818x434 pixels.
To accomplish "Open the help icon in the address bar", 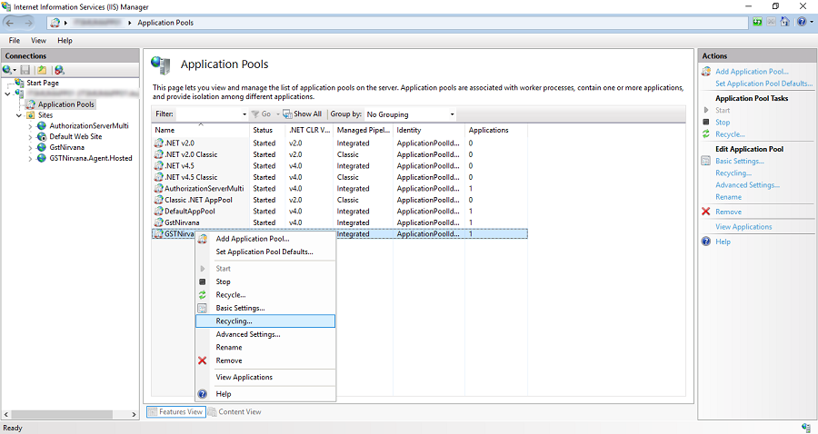I will [x=802, y=22].
